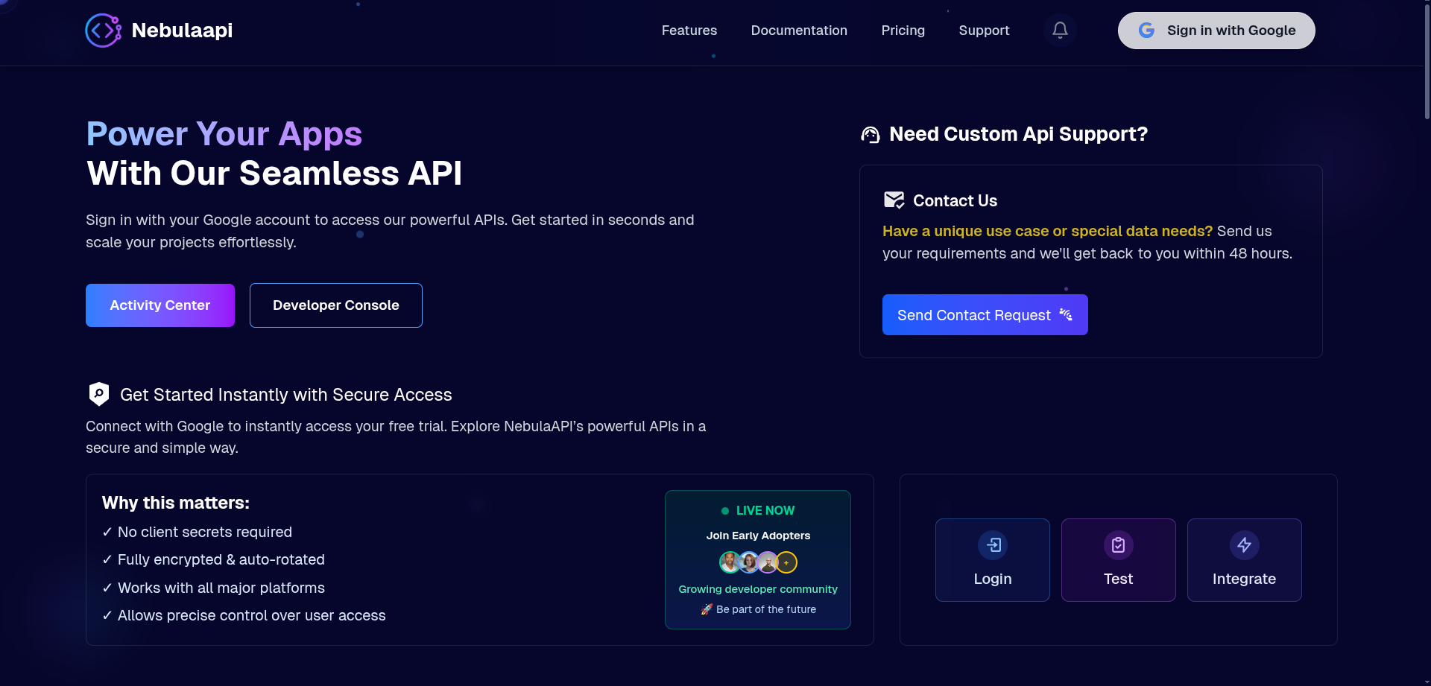Click the shield lock icon near Secure Access
Image resolution: width=1431 pixels, height=686 pixels.
[99, 394]
